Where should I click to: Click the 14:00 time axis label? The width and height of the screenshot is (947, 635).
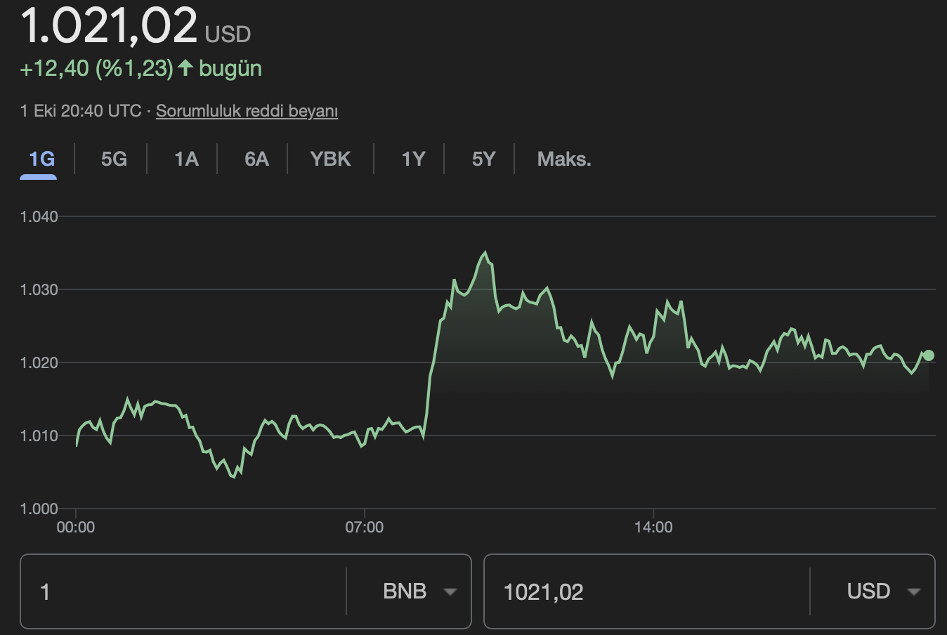[x=653, y=527]
